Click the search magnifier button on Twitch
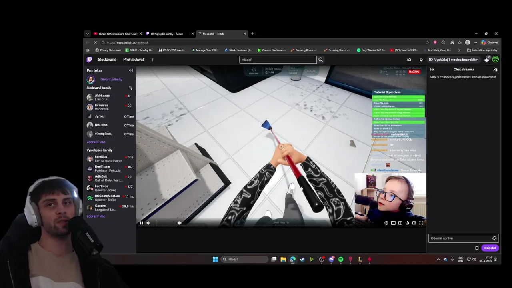 pos(321,60)
